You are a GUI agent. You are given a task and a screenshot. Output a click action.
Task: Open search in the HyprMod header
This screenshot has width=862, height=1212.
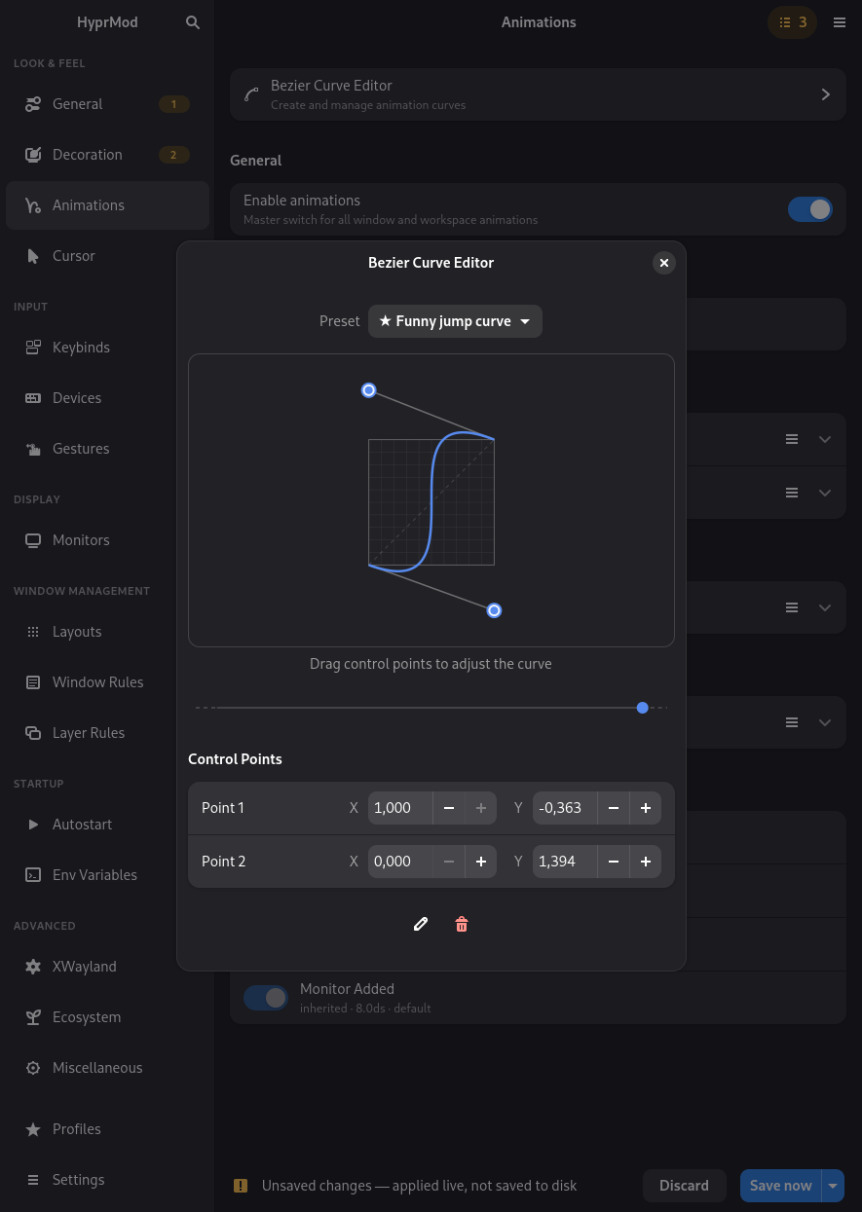193,22
